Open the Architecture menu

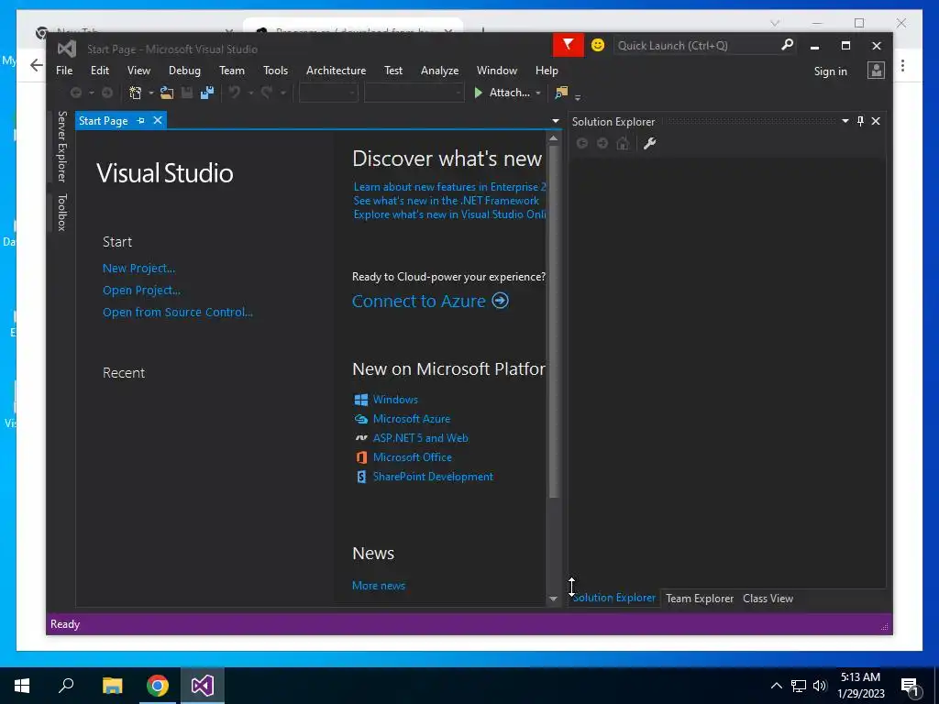coord(336,70)
